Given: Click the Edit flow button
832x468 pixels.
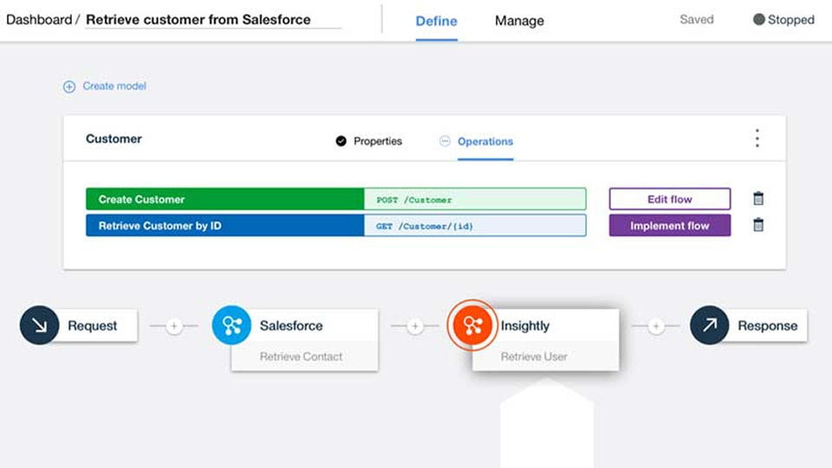Looking at the screenshot, I should click(670, 199).
